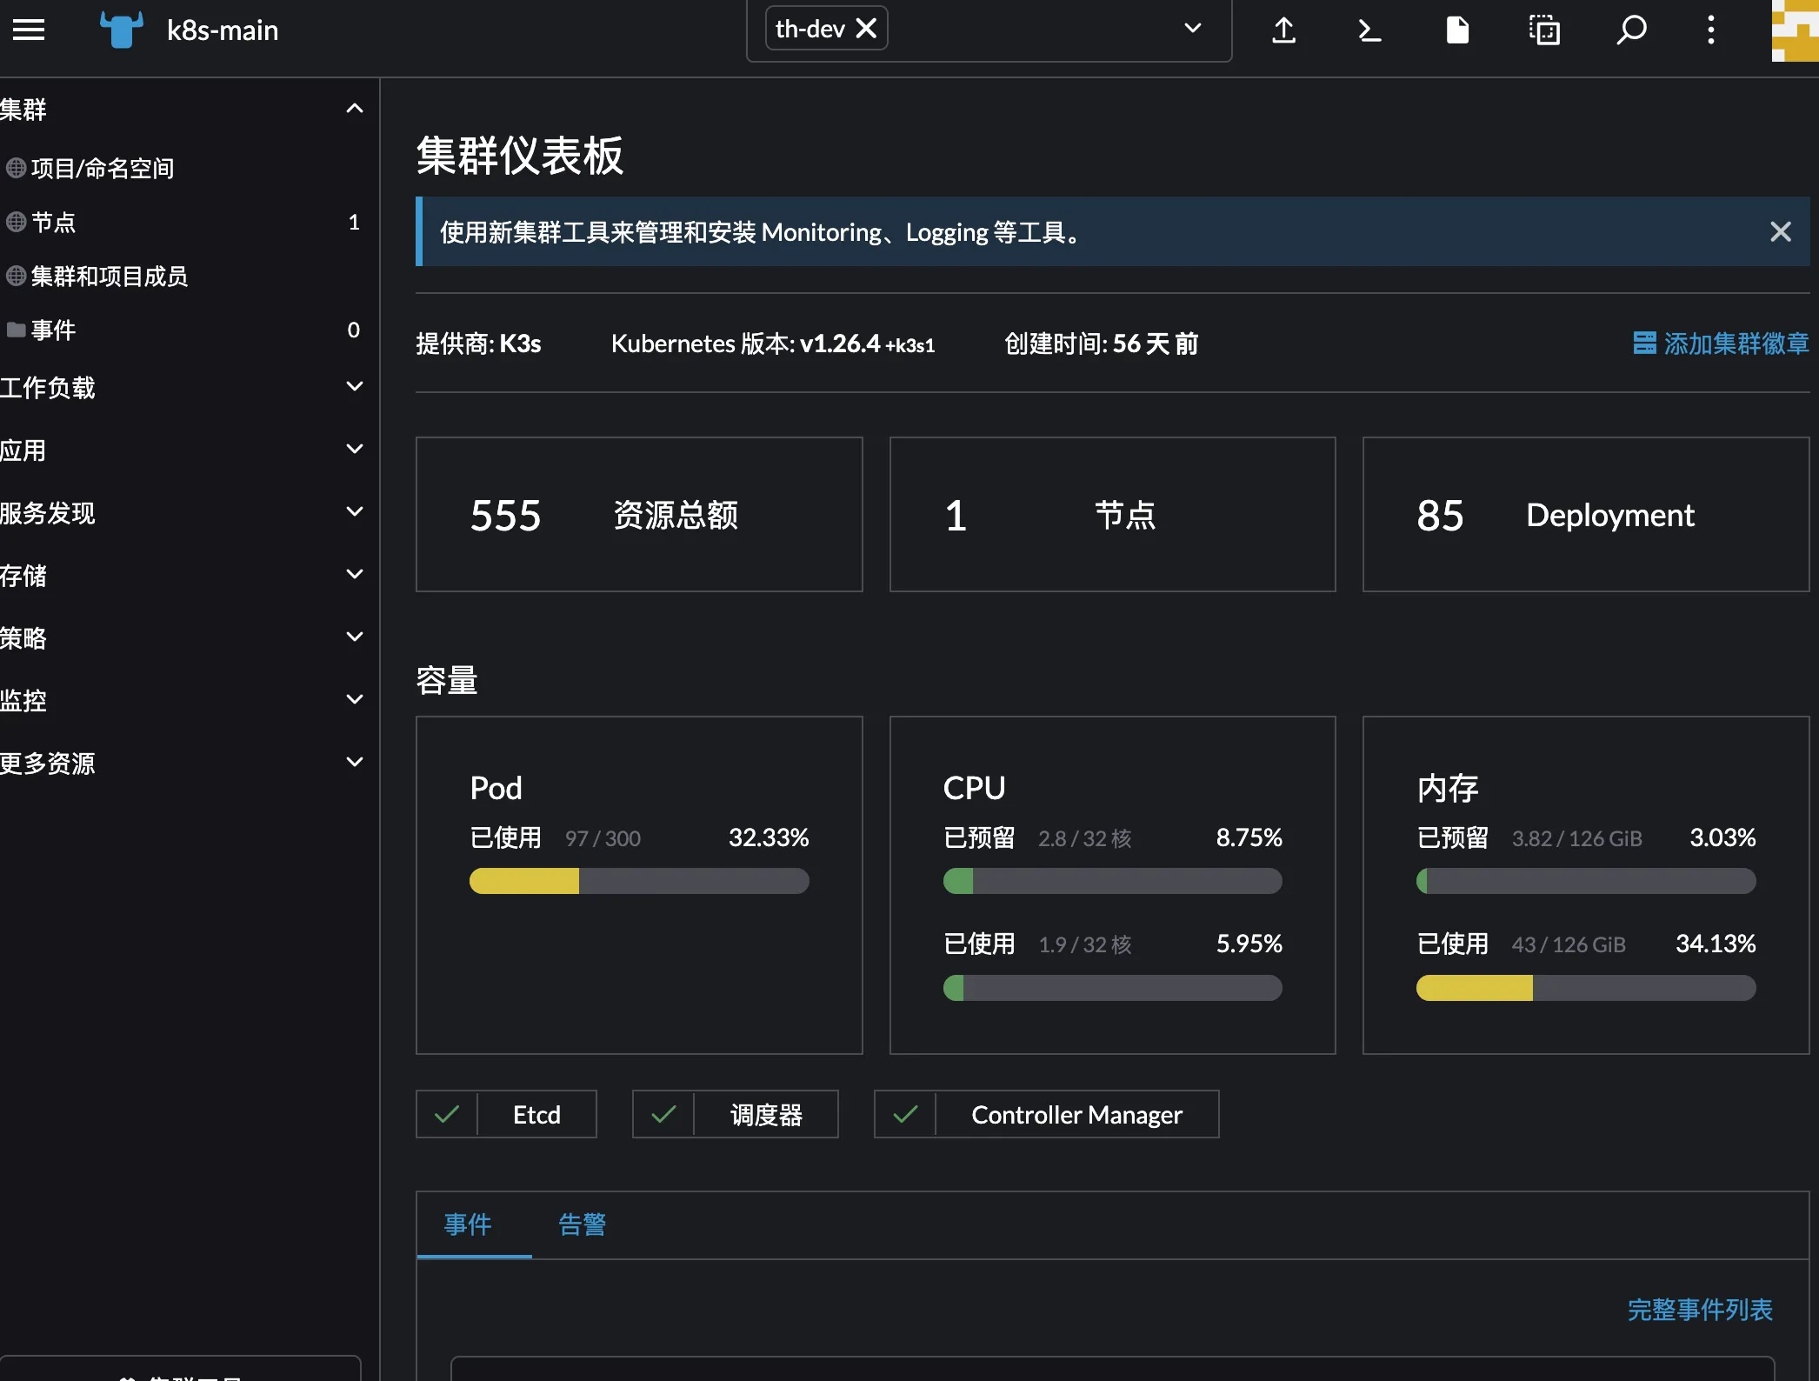Viewport: 1819px width, 1381px height.
Task: Click the CPU 已使用 progress bar
Action: click(1112, 988)
